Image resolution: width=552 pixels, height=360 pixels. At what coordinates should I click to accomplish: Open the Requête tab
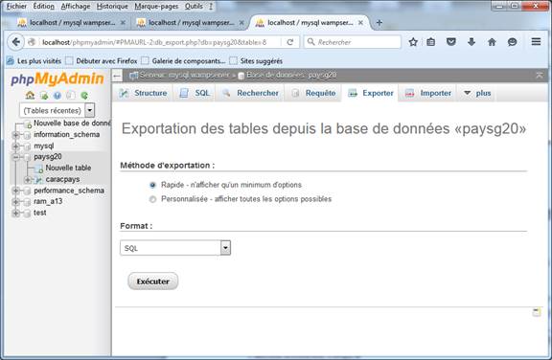coord(313,93)
